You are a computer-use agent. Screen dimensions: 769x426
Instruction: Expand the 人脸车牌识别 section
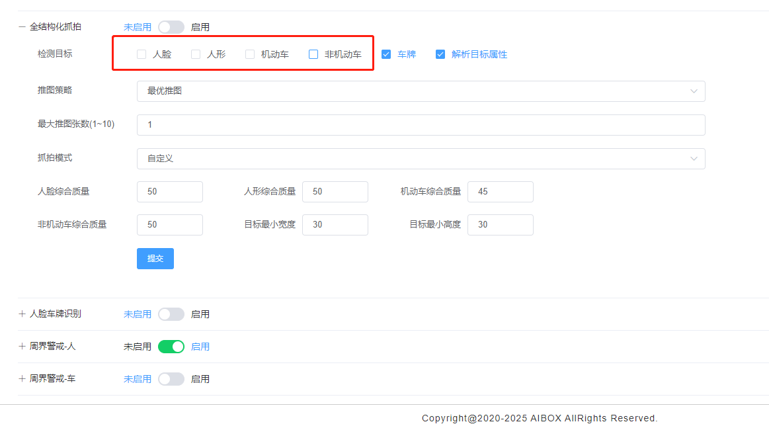point(22,314)
